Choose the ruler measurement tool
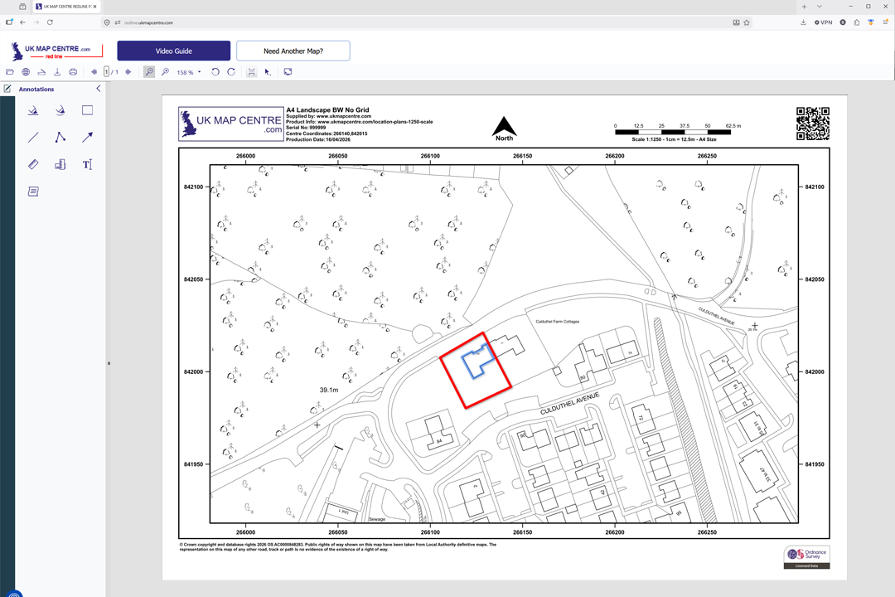Viewport: 895px width, 597px height. (33, 164)
